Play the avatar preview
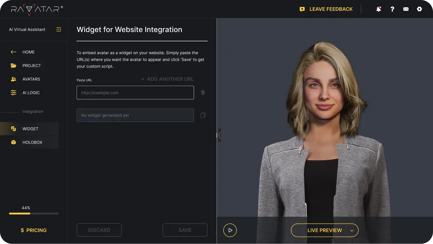This screenshot has height=244, width=433. tap(230, 230)
